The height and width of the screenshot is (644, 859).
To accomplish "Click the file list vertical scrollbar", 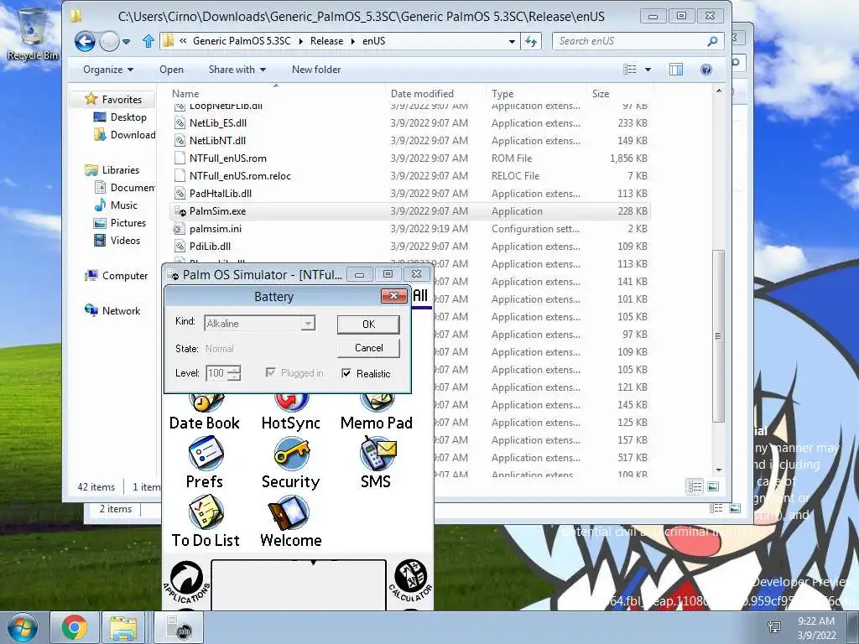I will click(718, 336).
